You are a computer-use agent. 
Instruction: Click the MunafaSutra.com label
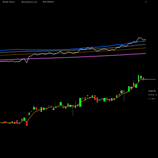point(29,2)
